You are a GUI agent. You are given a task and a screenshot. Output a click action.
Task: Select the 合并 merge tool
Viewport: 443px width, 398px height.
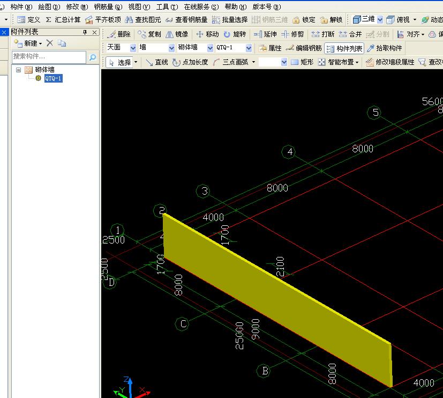350,34
